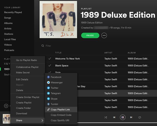This screenshot has width=157, height=126.
Task: Click the Skype share icon
Action: coord(48,99)
